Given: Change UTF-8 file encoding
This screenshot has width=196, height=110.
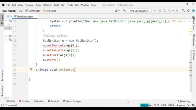Looking at the screenshot, I should 171,105.
